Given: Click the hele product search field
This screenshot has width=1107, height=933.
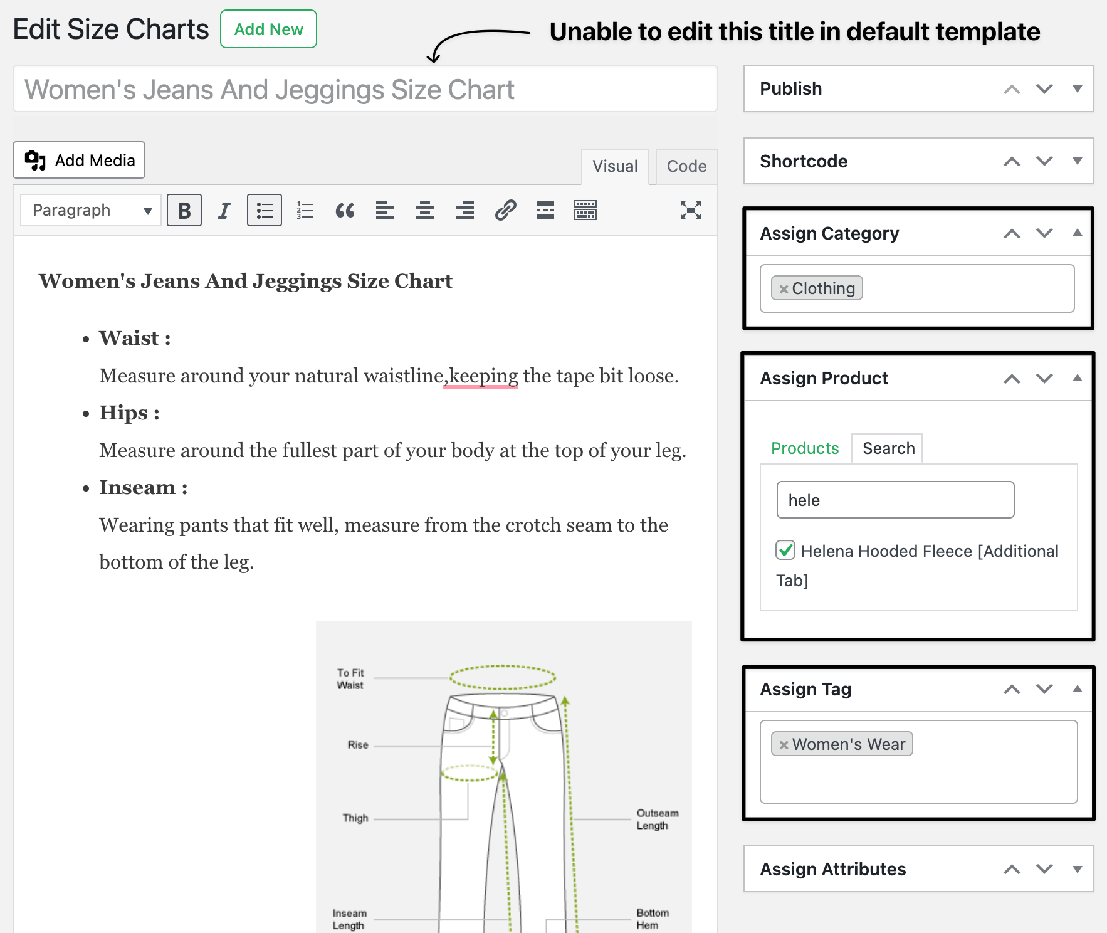Looking at the screenshot, I should click(895, 500).
